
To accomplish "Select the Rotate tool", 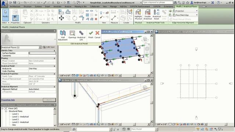I will 75,18.
